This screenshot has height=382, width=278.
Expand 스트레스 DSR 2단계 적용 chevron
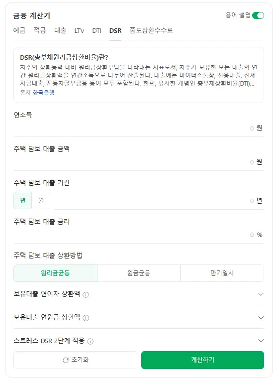pos(261,341)
